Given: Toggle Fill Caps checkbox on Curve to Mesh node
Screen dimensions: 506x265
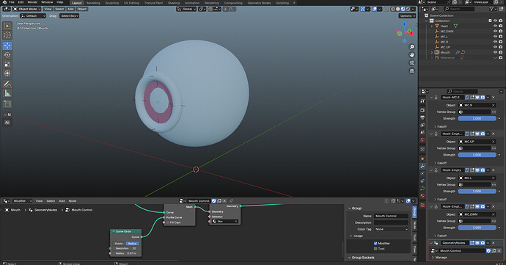Looking at the screenshot, I should click(x=168, y=222).
